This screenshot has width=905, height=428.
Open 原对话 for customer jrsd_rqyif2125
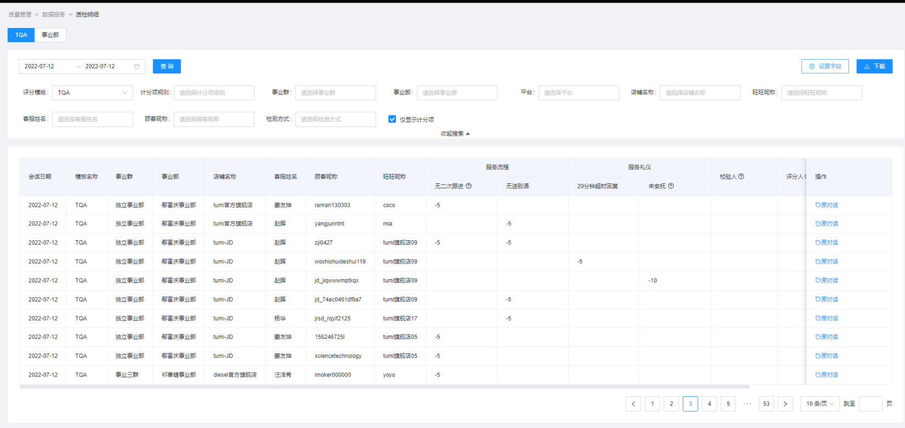coord(827,318)
